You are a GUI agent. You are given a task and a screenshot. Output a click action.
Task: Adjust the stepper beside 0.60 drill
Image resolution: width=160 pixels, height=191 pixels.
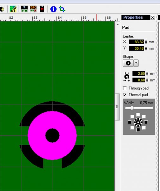click(147, 80)
